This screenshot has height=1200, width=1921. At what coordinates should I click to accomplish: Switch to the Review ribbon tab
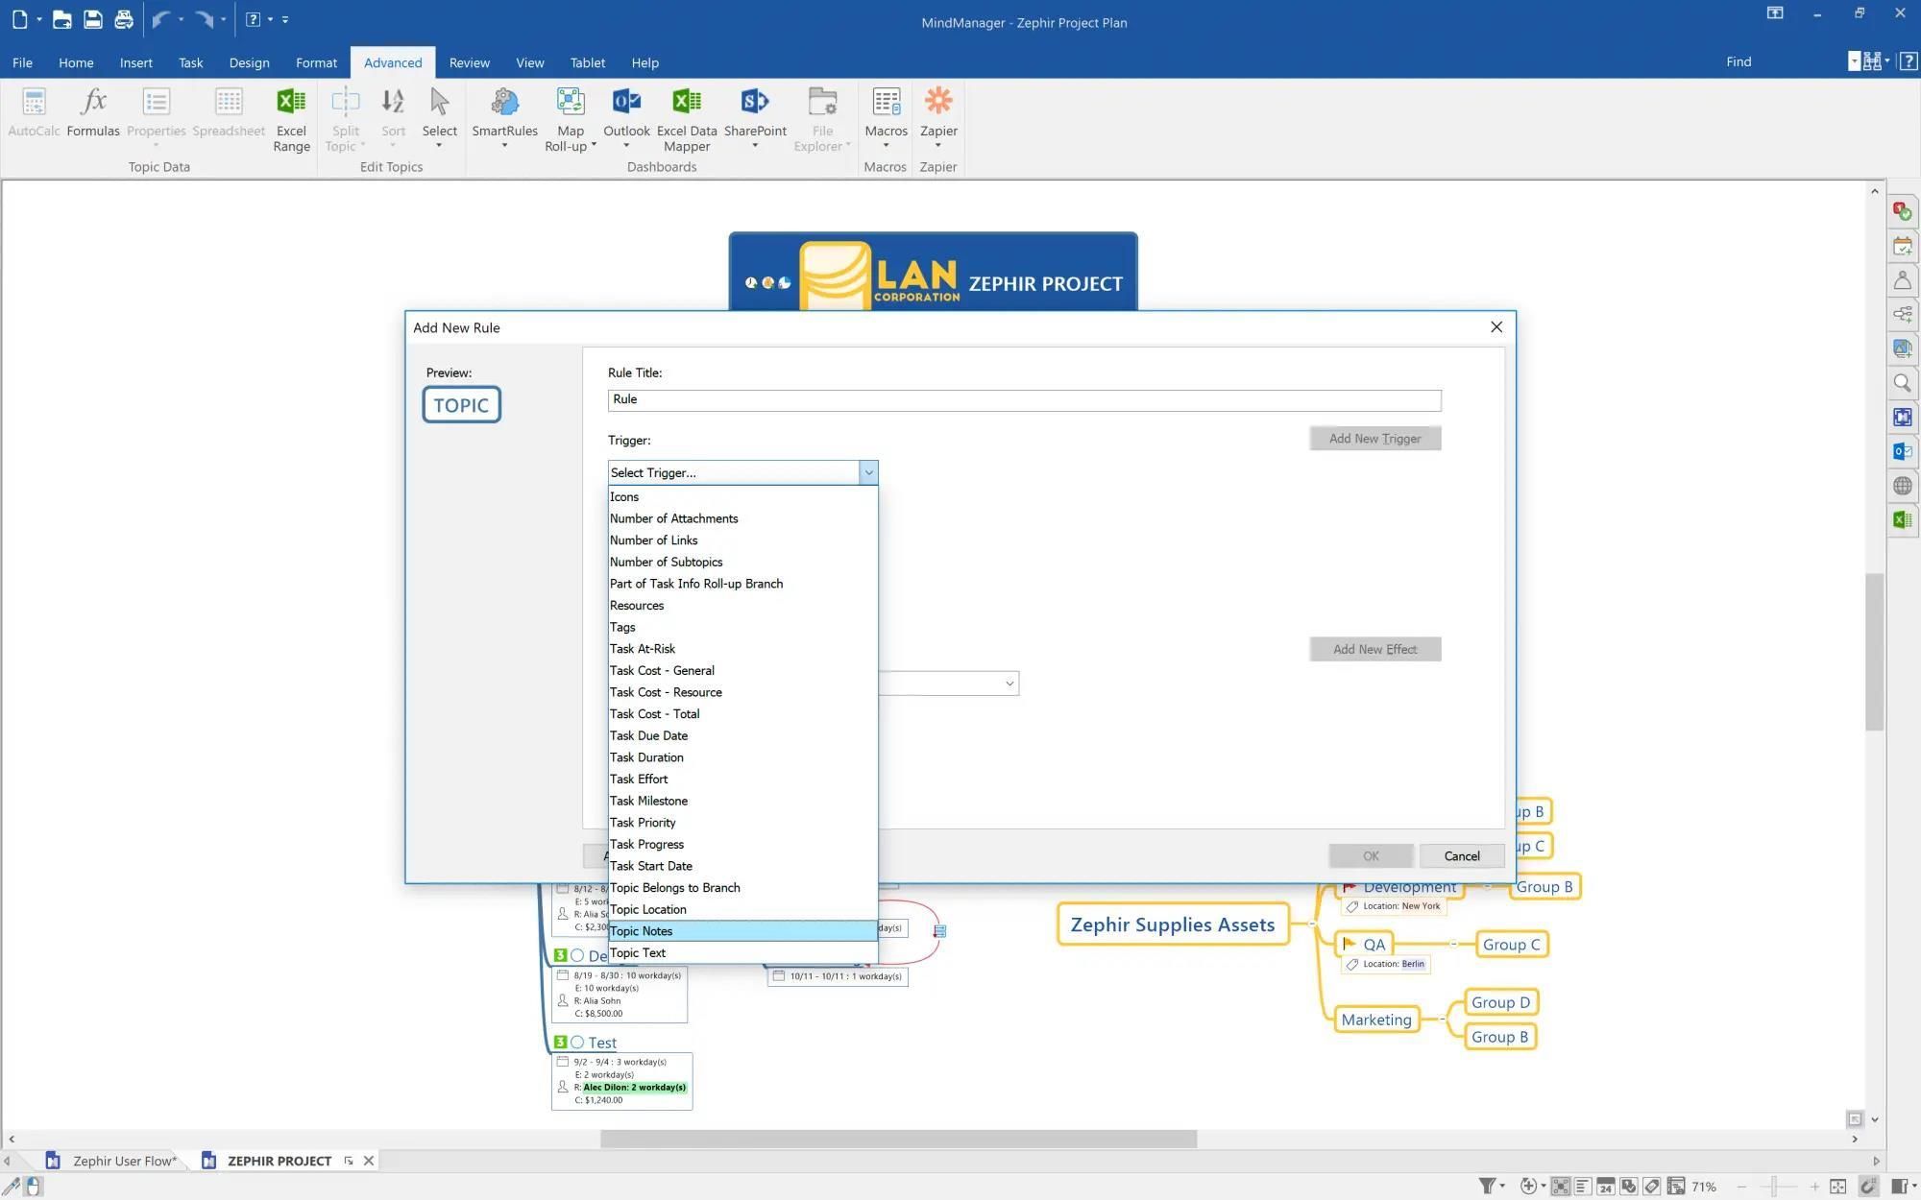469,62
